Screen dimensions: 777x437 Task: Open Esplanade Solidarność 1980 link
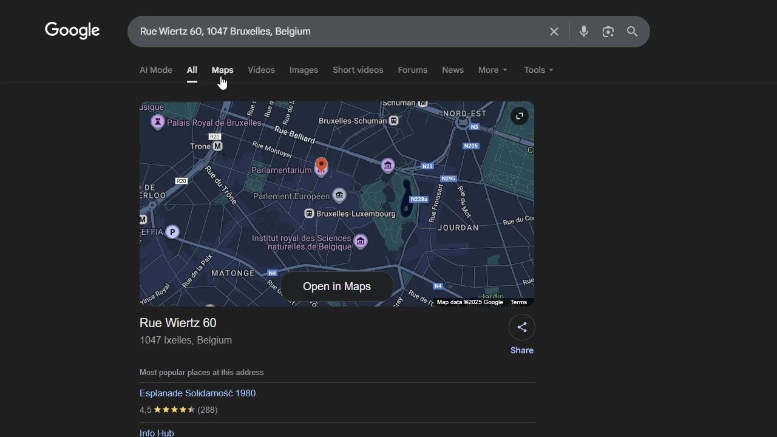[197, 393]
